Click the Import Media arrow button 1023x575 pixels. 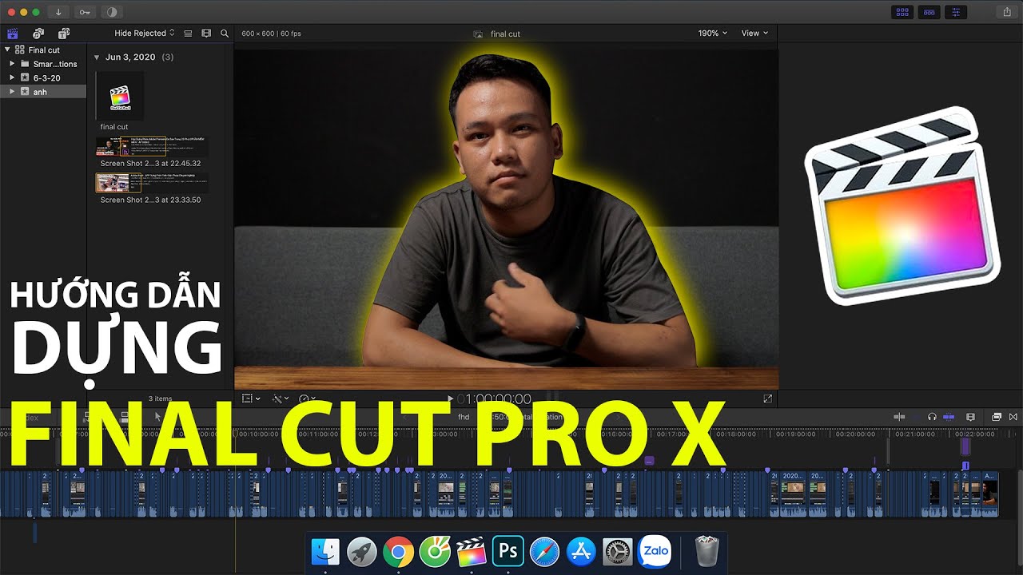tap(58, 12)
